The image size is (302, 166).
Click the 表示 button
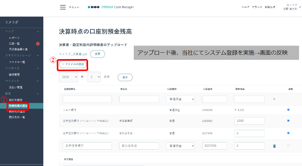pos(125,77)
